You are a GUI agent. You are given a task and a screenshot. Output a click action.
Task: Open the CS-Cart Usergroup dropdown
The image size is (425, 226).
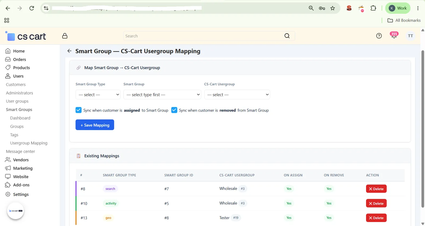pyautogui.click(x=237, y=95)
